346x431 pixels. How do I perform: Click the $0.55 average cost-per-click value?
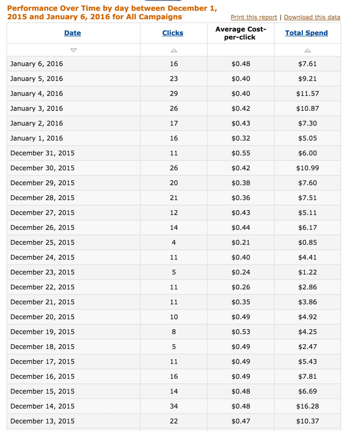click(241, 153)
